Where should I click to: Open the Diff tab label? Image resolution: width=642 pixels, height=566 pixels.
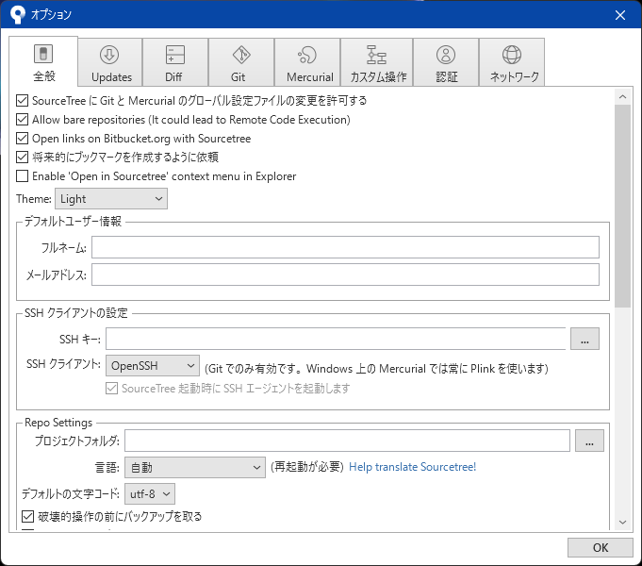click(173, 77)
